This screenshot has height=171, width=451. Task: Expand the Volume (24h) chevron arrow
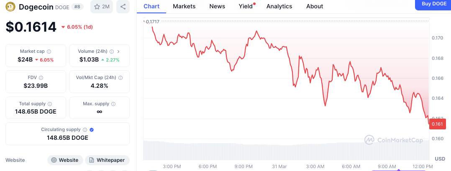(118, 52)
